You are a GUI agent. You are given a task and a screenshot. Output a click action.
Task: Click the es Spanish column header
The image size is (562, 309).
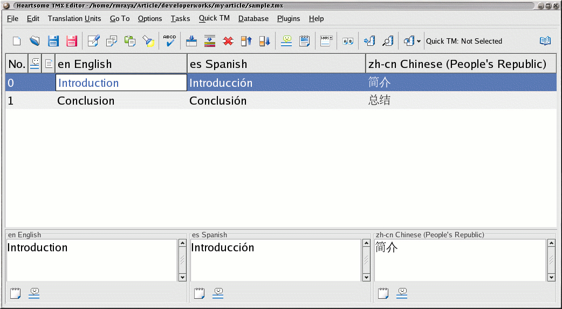(x=276, y=64)
